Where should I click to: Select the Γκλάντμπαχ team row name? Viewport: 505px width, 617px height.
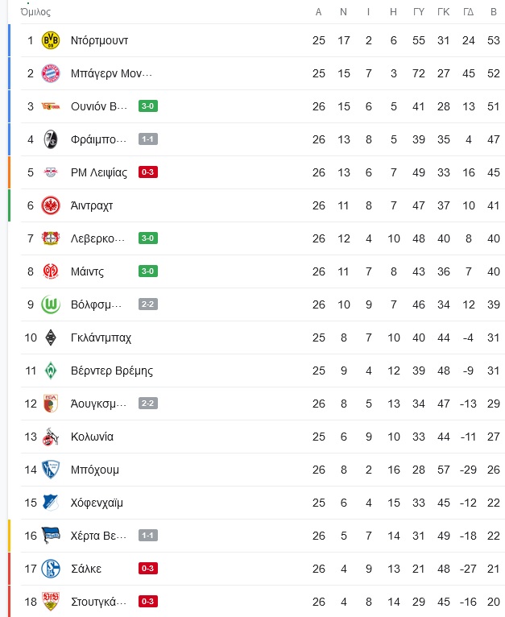[x=101, y=337]
